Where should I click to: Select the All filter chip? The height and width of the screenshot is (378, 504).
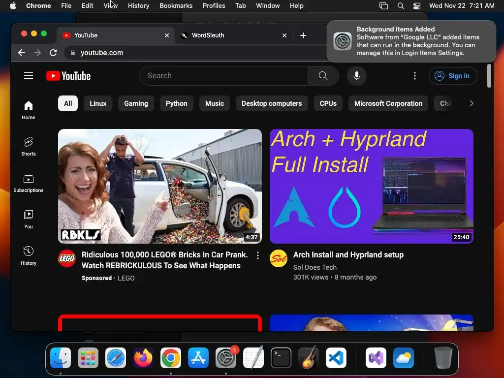[x=68, y=103]
